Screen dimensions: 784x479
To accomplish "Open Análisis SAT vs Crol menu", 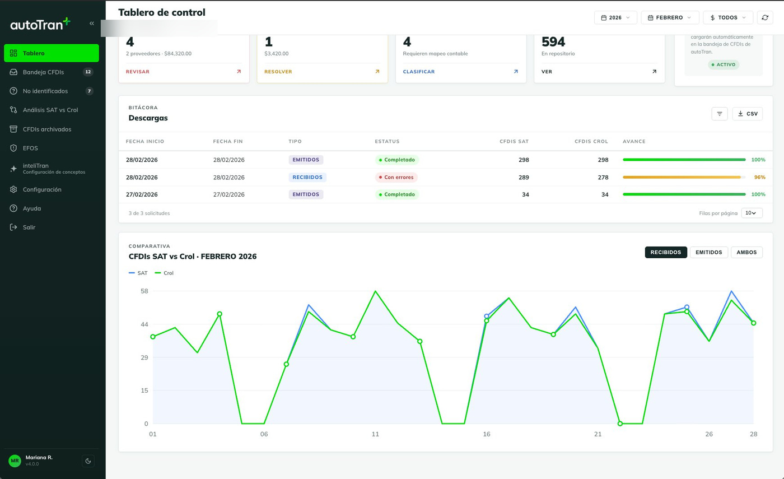I will point(52,110).
